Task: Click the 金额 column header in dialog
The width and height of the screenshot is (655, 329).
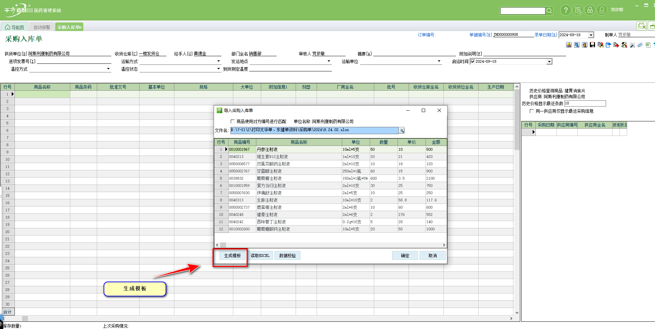Action: click(436, 142)
